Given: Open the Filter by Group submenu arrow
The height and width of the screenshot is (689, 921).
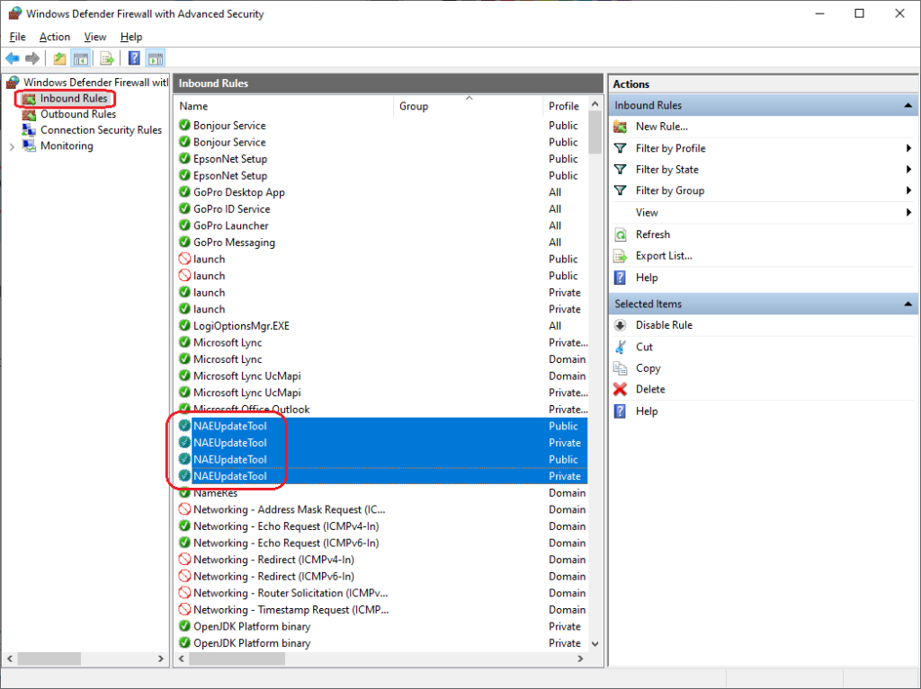Looking at the screenshot, I should [x=908, y=190].
